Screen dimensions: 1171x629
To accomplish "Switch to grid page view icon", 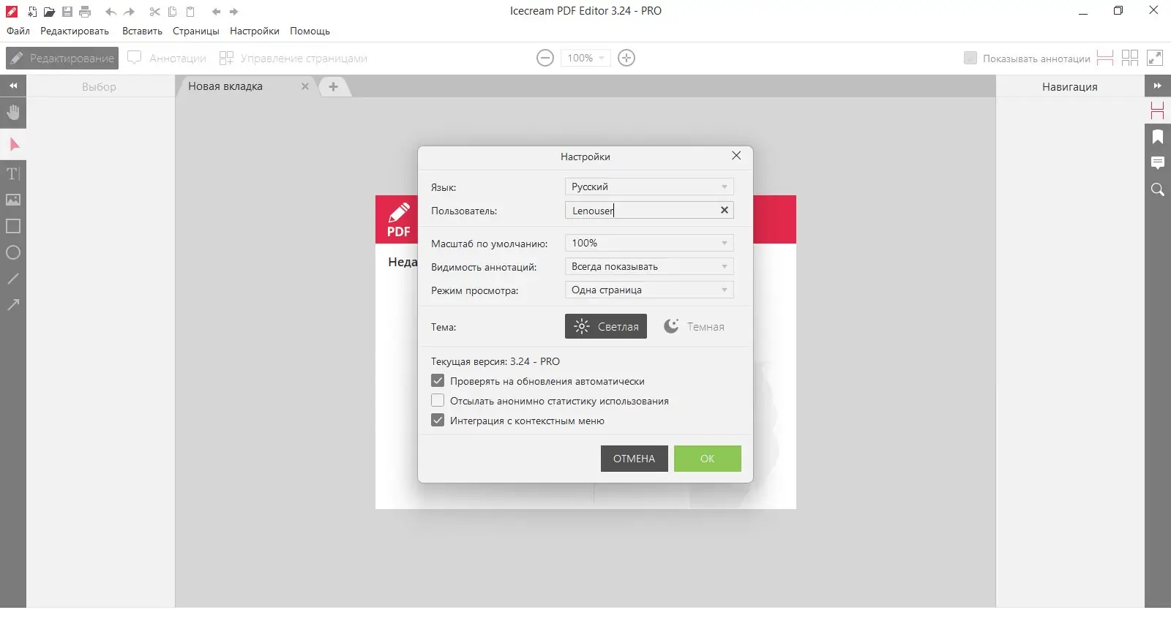I will click(x=1130, y=58).
